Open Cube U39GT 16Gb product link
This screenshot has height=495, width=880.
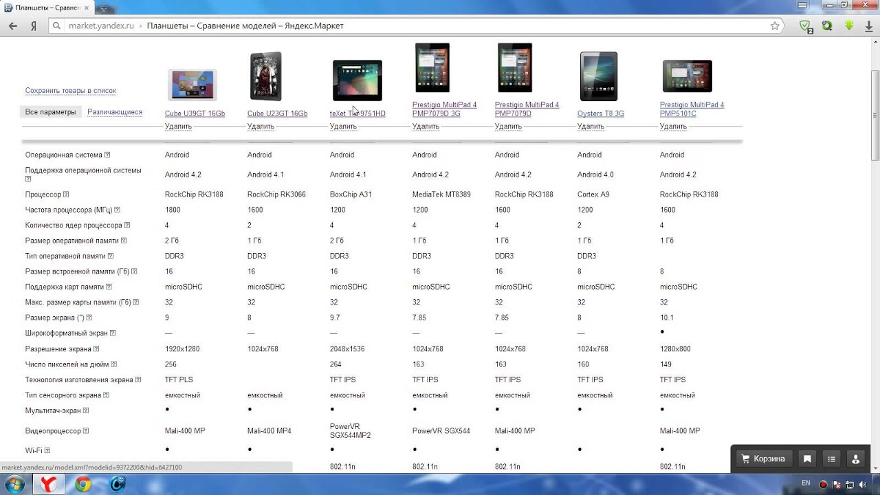click(195, 114)
